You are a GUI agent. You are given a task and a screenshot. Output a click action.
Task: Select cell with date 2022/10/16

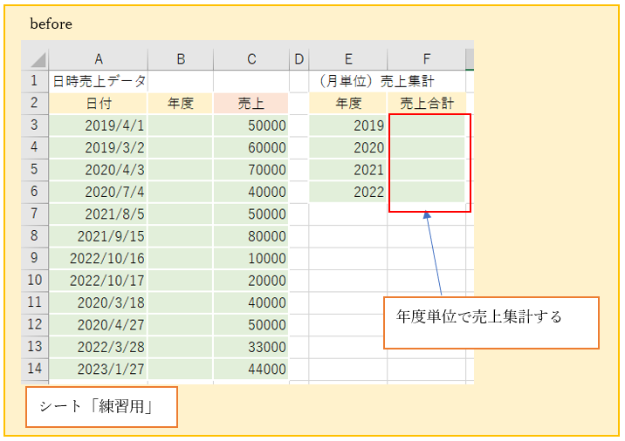pos(99,259)
